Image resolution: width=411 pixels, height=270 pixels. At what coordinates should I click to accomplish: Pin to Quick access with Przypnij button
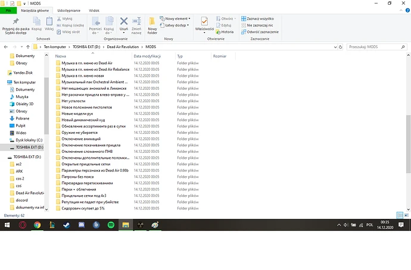click(15, 26)
